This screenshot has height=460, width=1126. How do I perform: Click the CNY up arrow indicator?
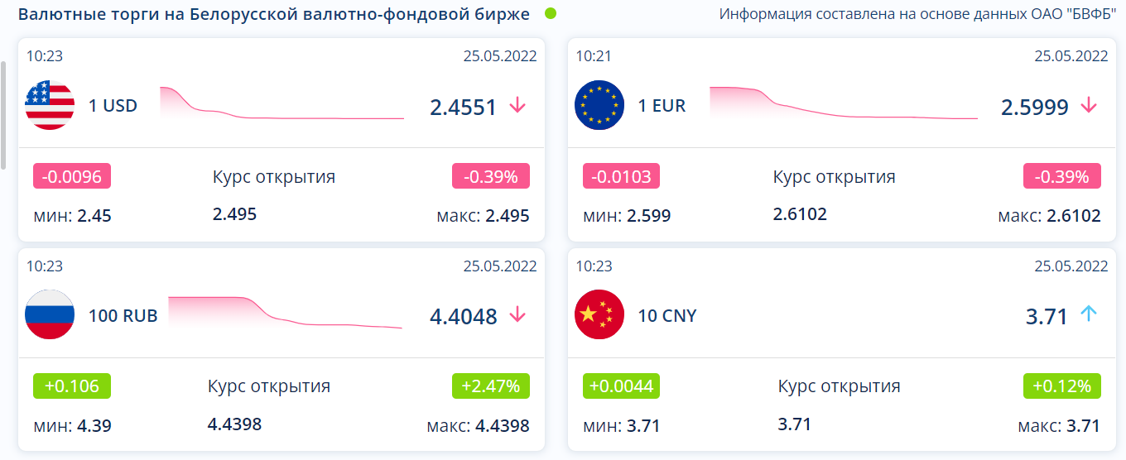[1089, 314]
